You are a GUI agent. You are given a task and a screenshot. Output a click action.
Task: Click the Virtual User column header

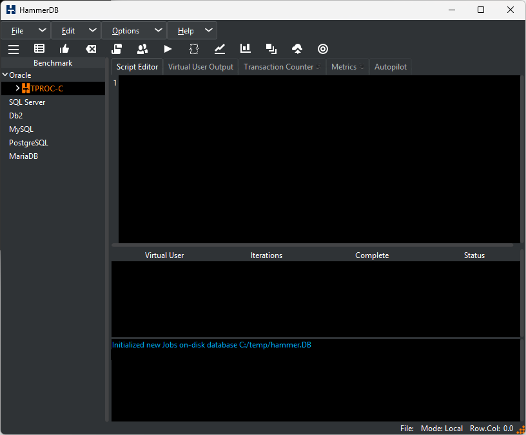click(164, 255)
